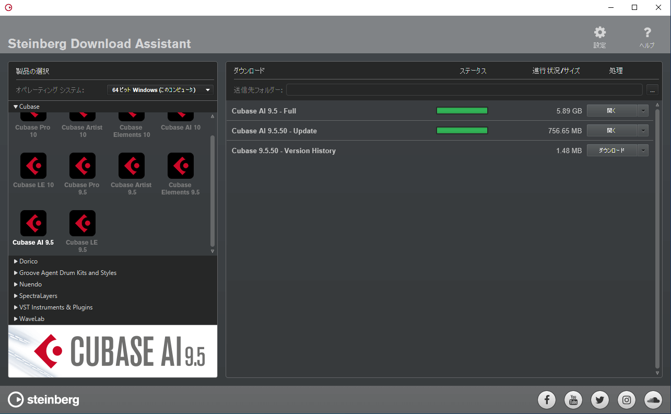This screenshot has height=414, width=671.
Task: Click the steinberg logo in footer
Action: coord(44,400)
